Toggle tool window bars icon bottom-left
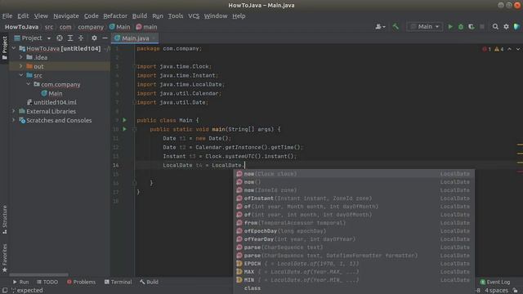This screenshot has width=523, height=294. [4, 291]
